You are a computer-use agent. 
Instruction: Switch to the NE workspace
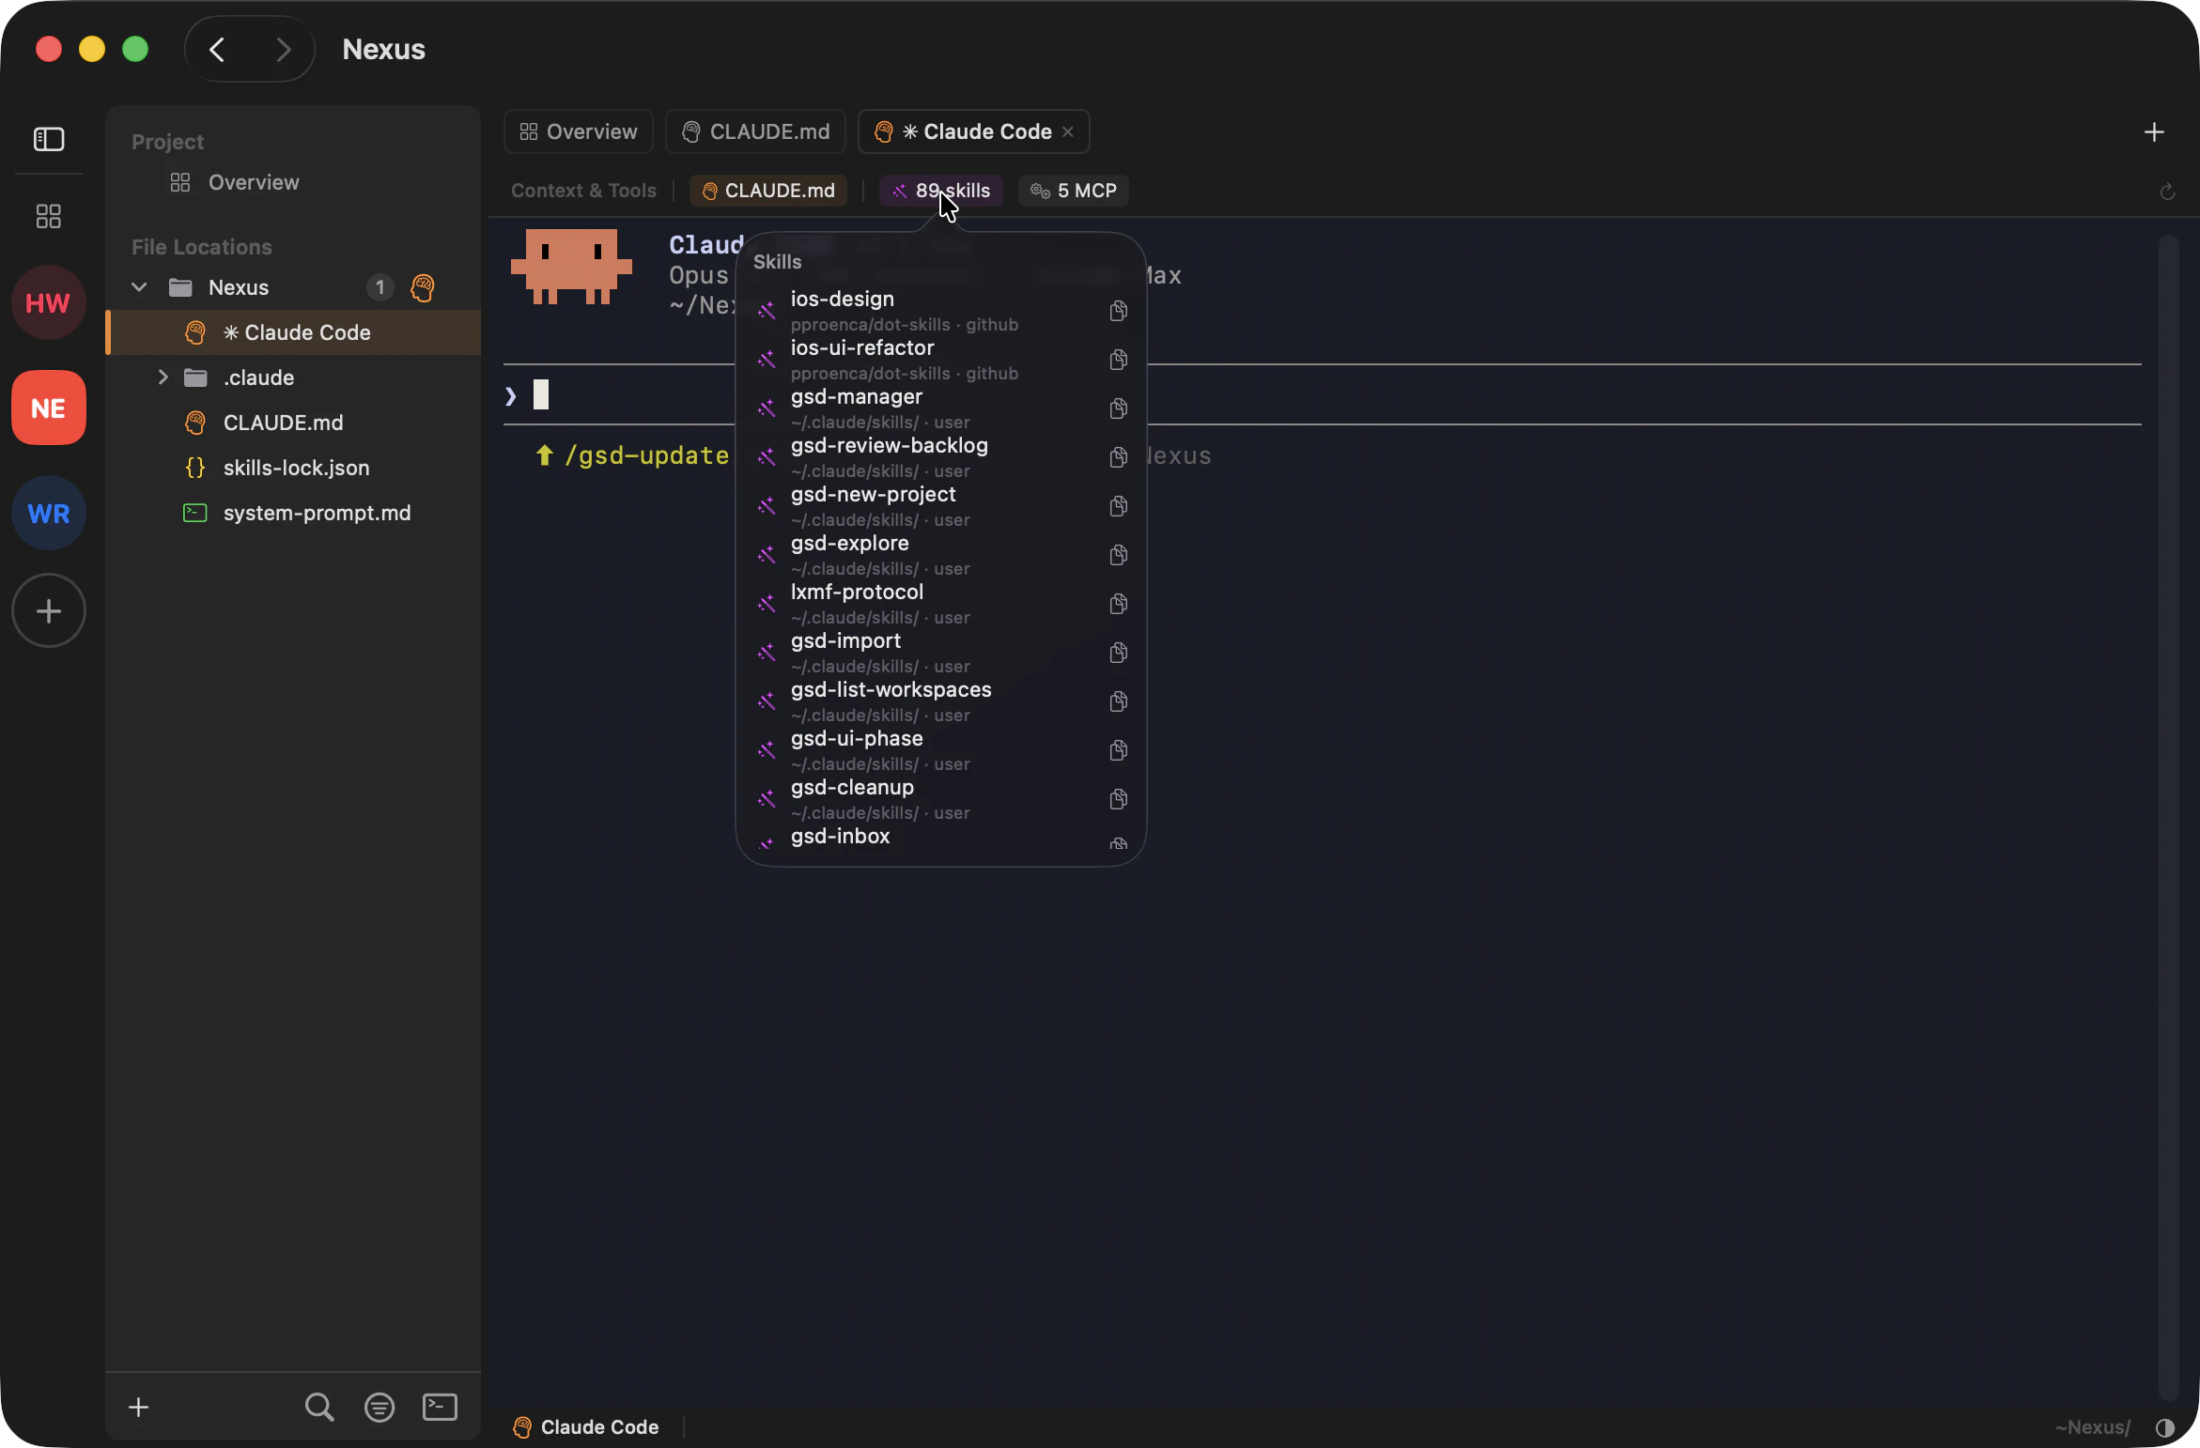pyautogui.click(x=47, y=408)
